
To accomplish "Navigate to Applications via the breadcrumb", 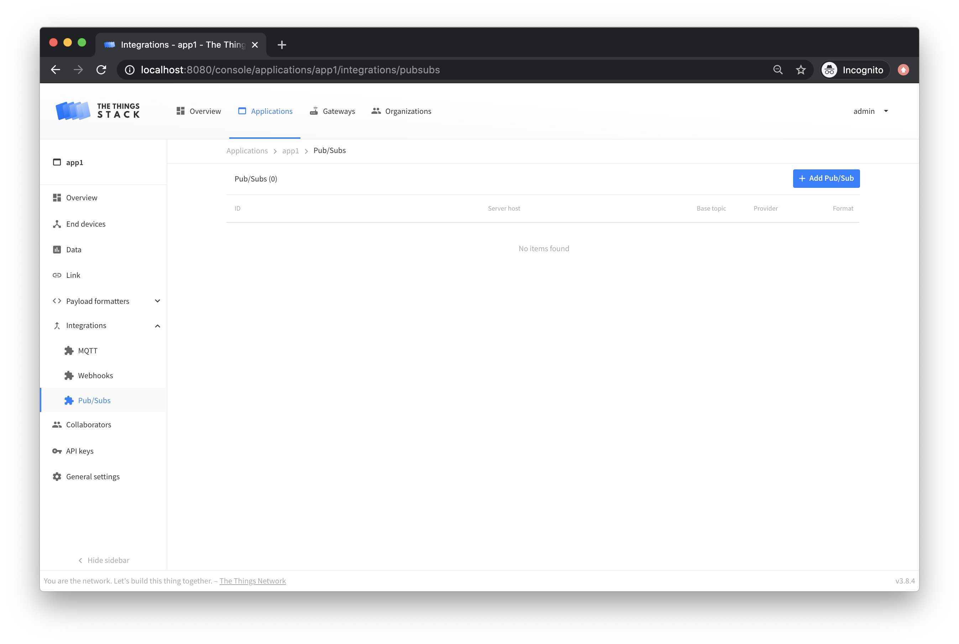I will (247, 150).
